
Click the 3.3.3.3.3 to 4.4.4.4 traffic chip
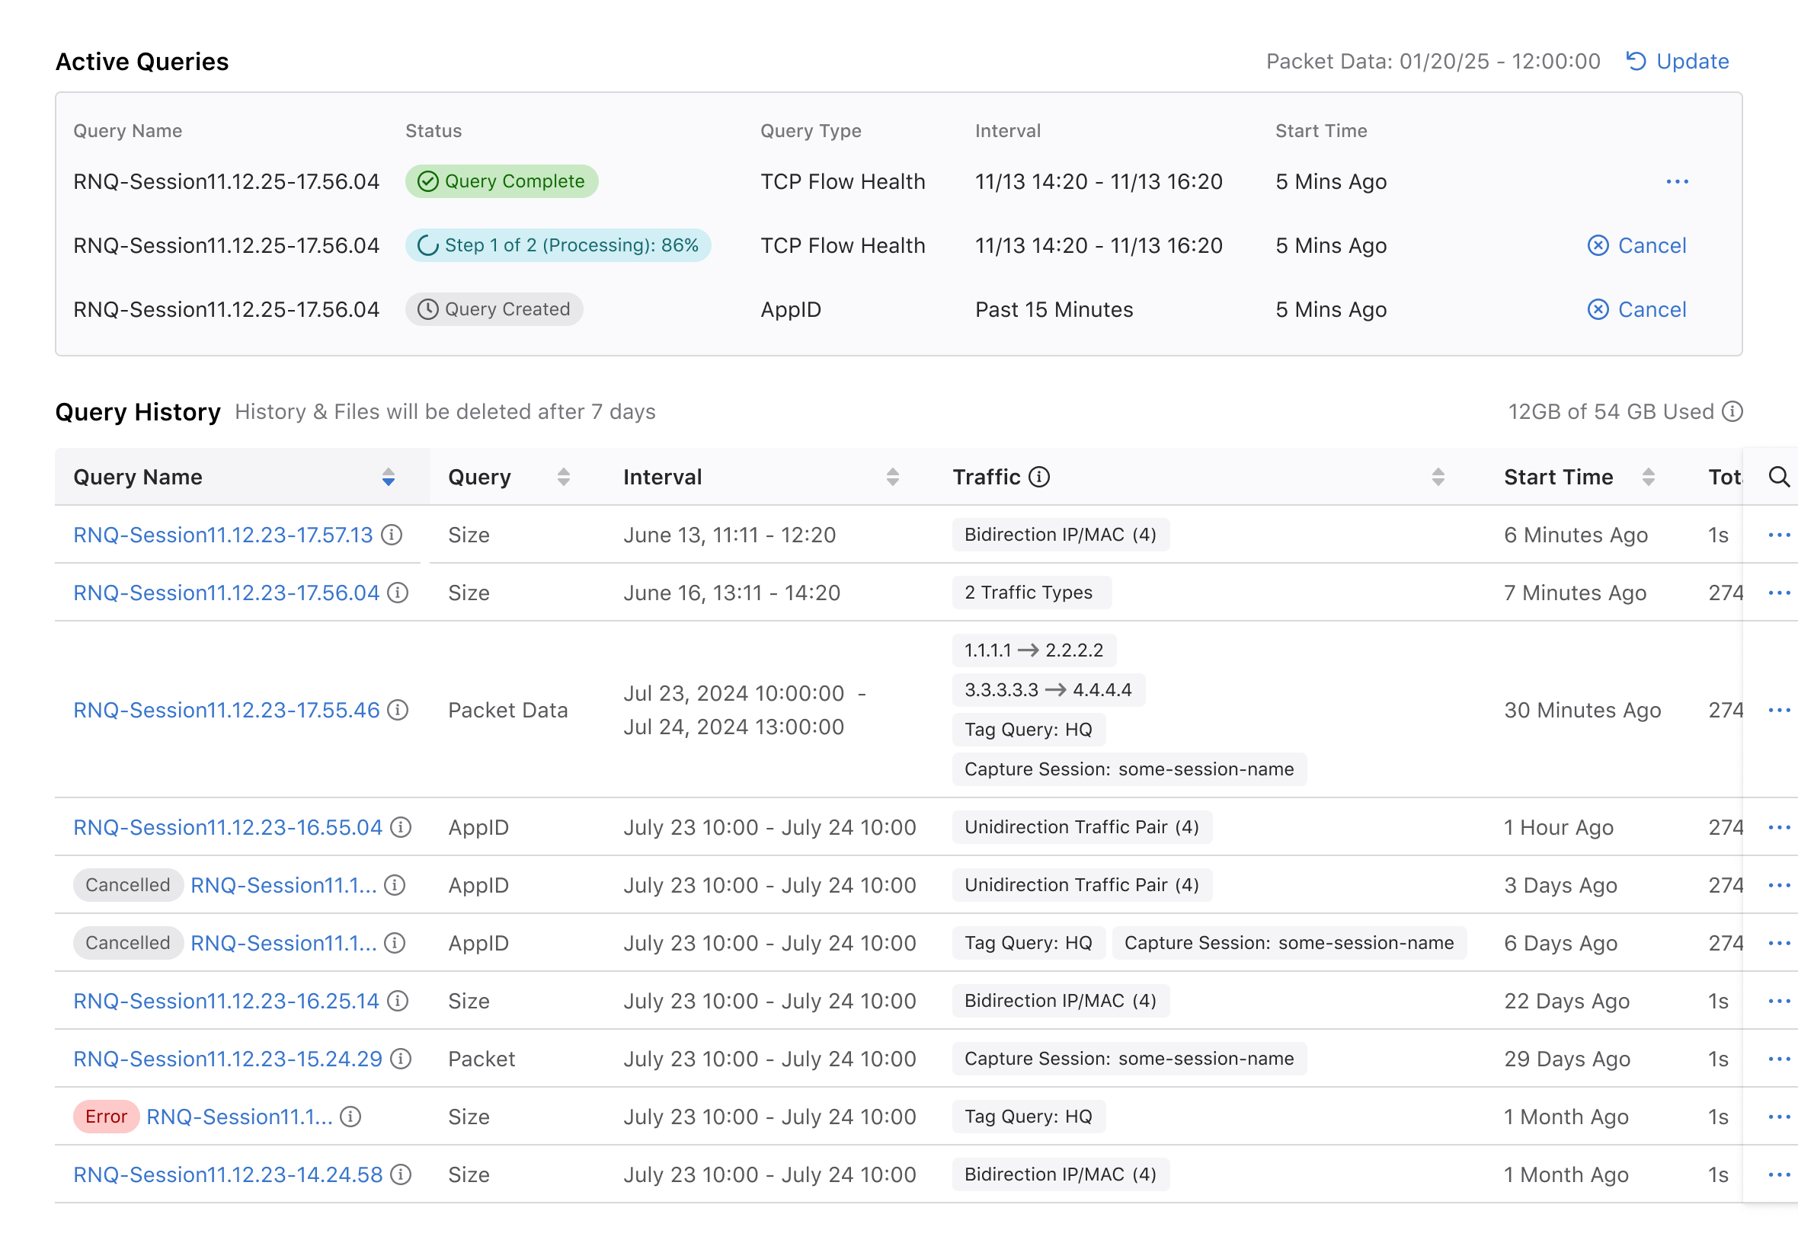coord(1048,690)
